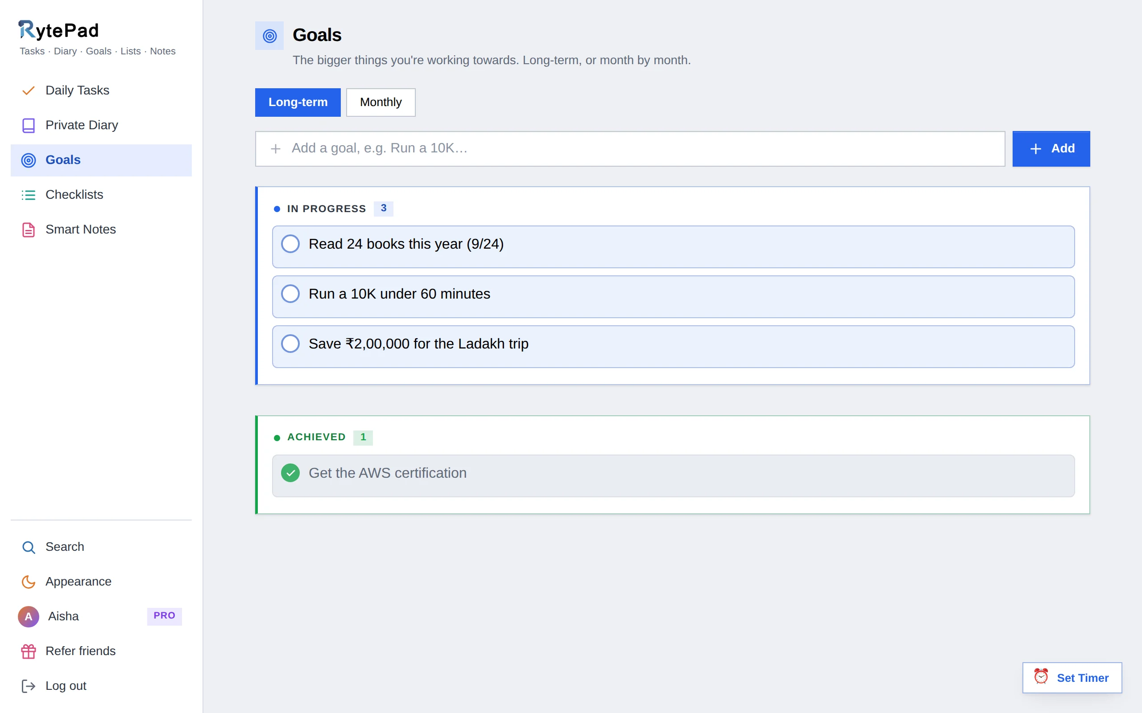
Task: Click the Goals target icon in sidebar
Action: [28, 160]
